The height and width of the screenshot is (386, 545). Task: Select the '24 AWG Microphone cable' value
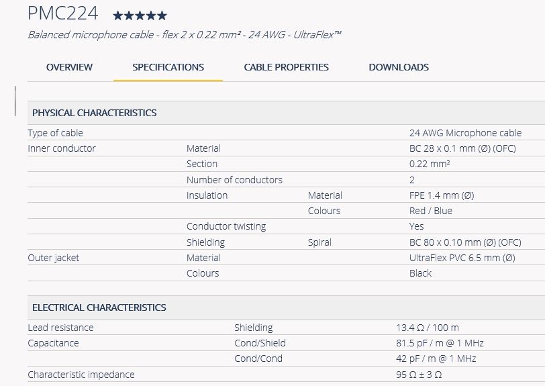(465, 133)
